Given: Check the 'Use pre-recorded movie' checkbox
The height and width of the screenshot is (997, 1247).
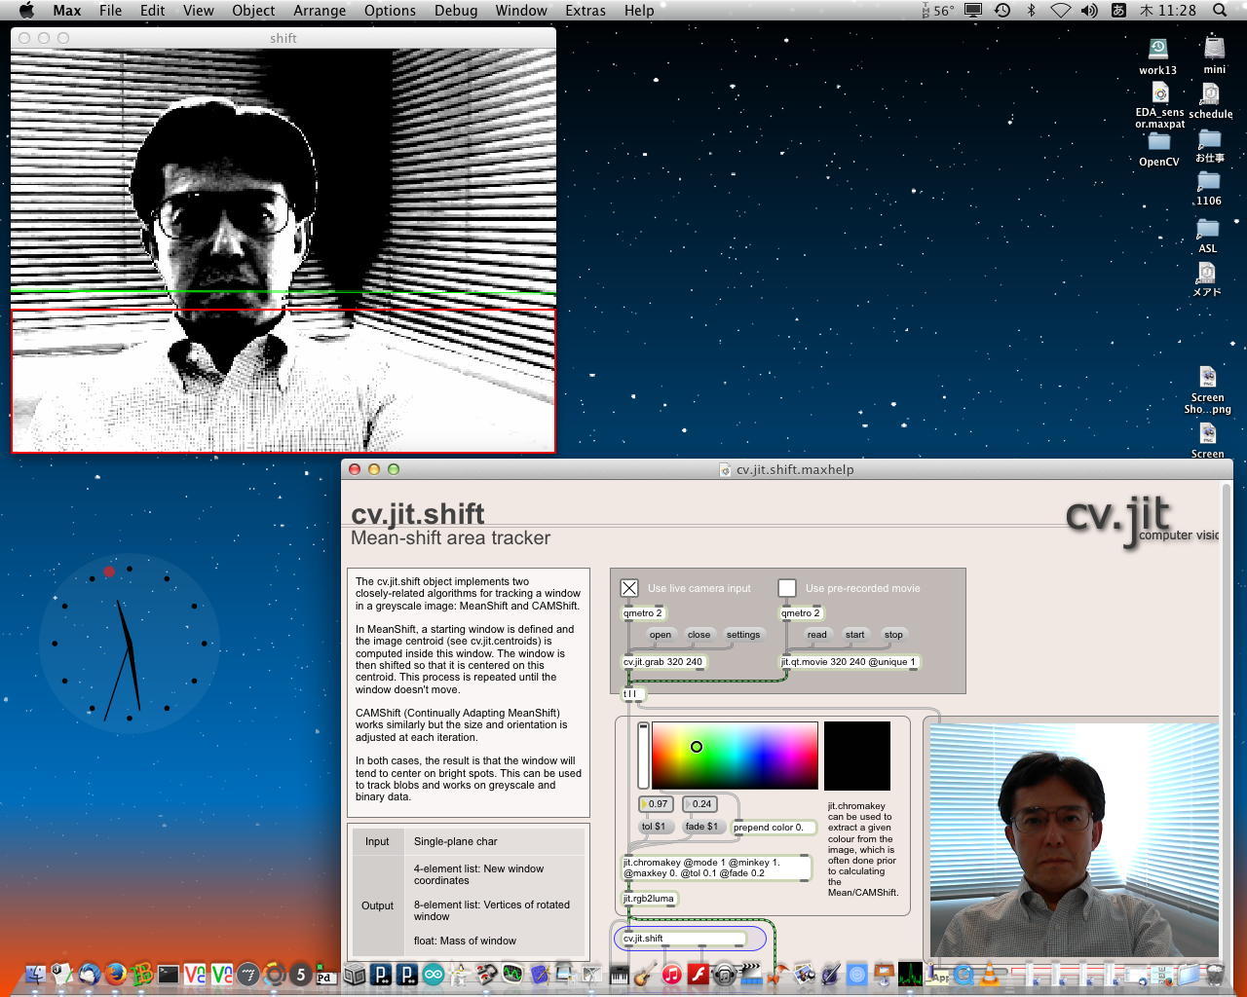Looking at the screenshot, I should click(x=787, y=588).
